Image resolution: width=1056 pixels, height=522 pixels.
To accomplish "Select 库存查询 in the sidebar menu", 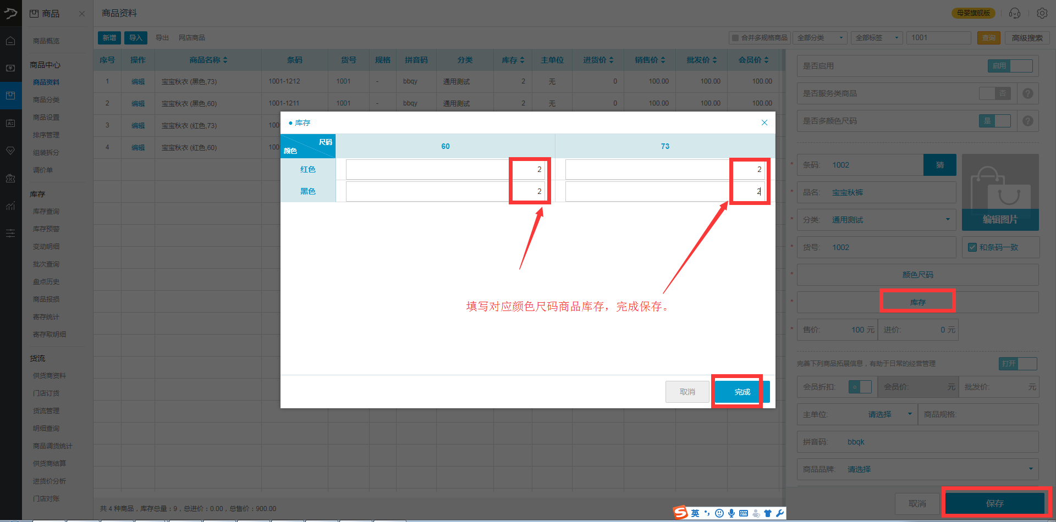I will point(46,212).
